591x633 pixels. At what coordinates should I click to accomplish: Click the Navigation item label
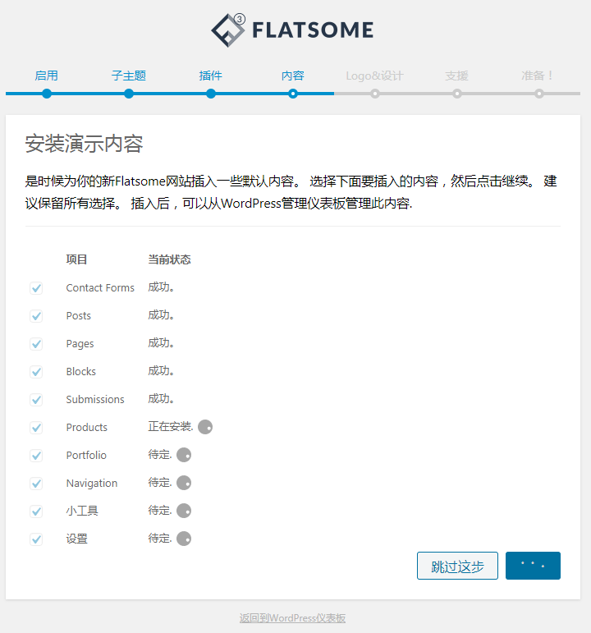[x=92, y=484]
